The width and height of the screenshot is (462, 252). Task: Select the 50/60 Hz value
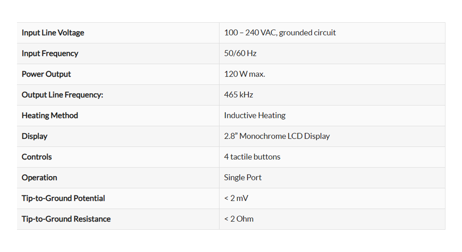click(240, 53)
